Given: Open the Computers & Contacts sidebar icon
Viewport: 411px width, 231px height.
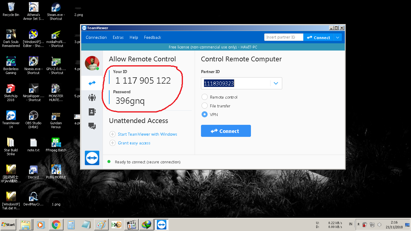Looking at the screenshot, I should 92,112.
